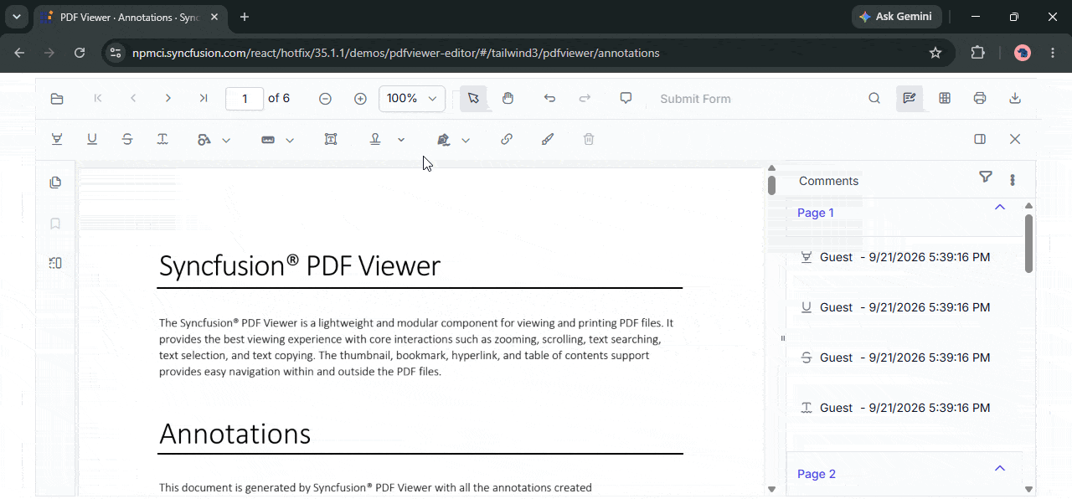Add a comment using speech bubble icon

click(x=626, y=98)
